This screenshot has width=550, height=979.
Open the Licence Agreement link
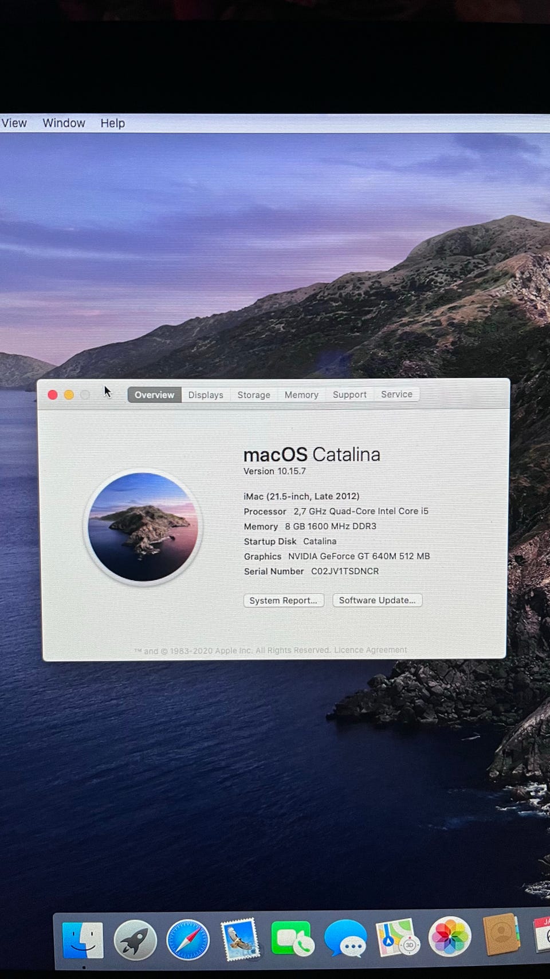(x=371, y=650)
